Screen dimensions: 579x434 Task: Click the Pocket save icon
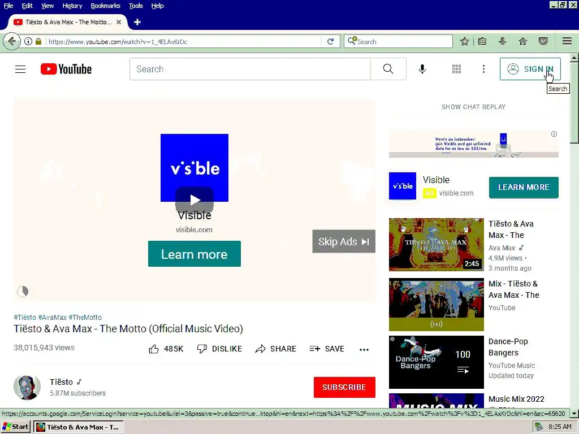pos(543,41)
